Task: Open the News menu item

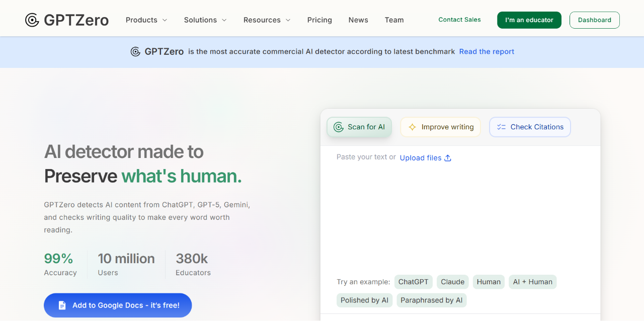Action: pyautogui.click(x=358, y=20)
